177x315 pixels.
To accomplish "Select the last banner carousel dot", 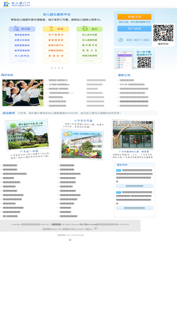I will pos(62,68).
